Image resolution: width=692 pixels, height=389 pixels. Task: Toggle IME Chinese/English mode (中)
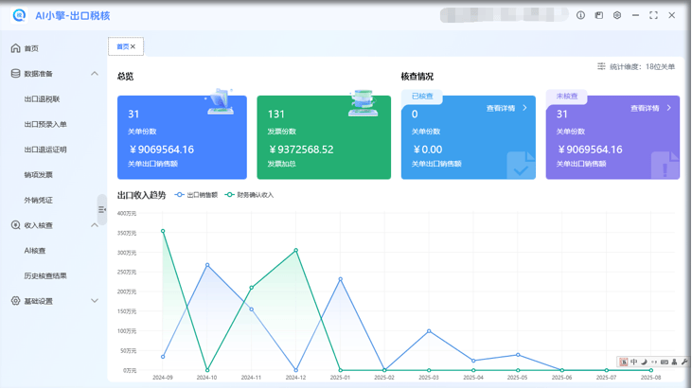click(633, 362)
